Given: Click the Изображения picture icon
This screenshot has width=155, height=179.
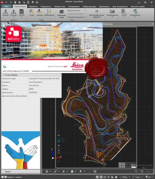Looking at the screenshot, I should point(112,11).
